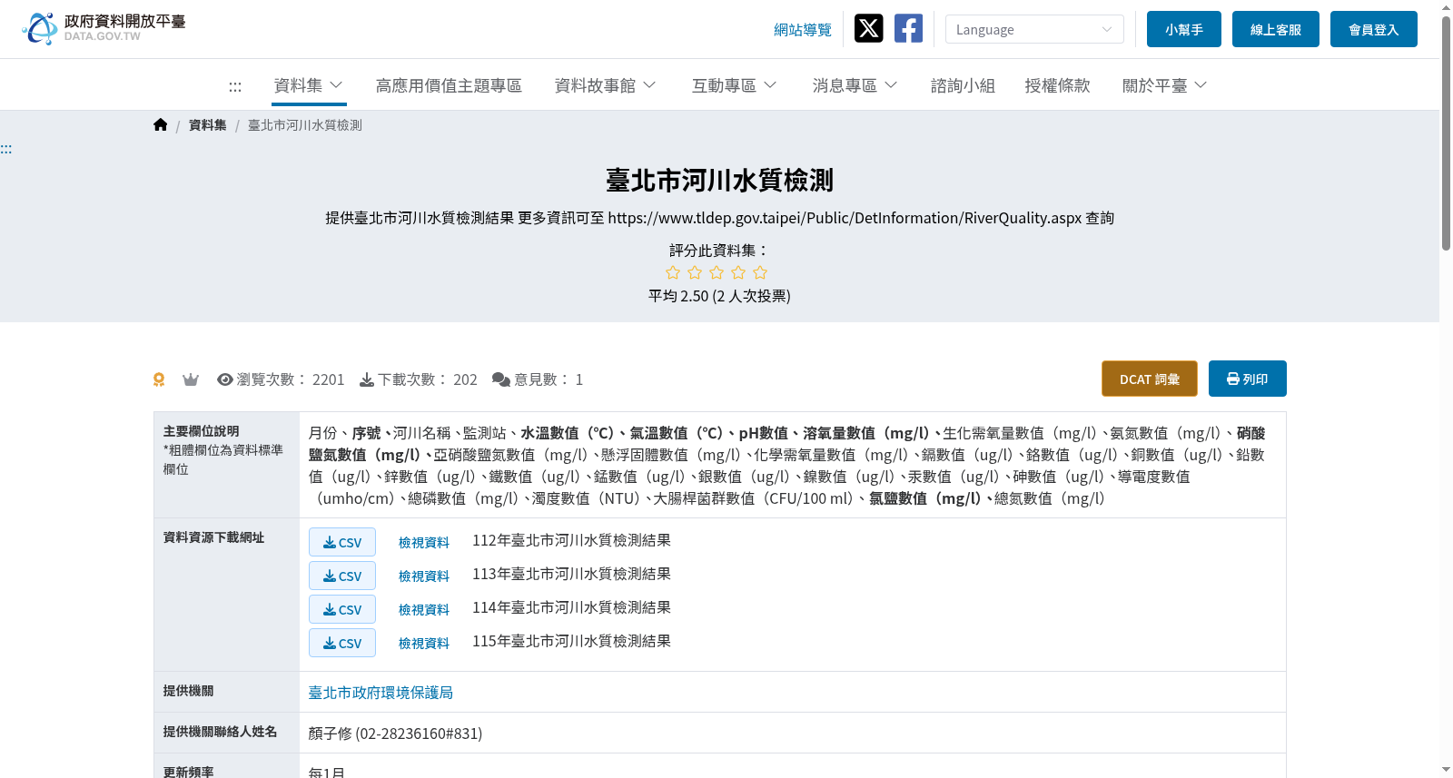This screenshot has height=778, width=1453.
Task: Click the 115年臺北市河川水質檢測結果 text
Action: pyautogui.click(x=571, y=641)
